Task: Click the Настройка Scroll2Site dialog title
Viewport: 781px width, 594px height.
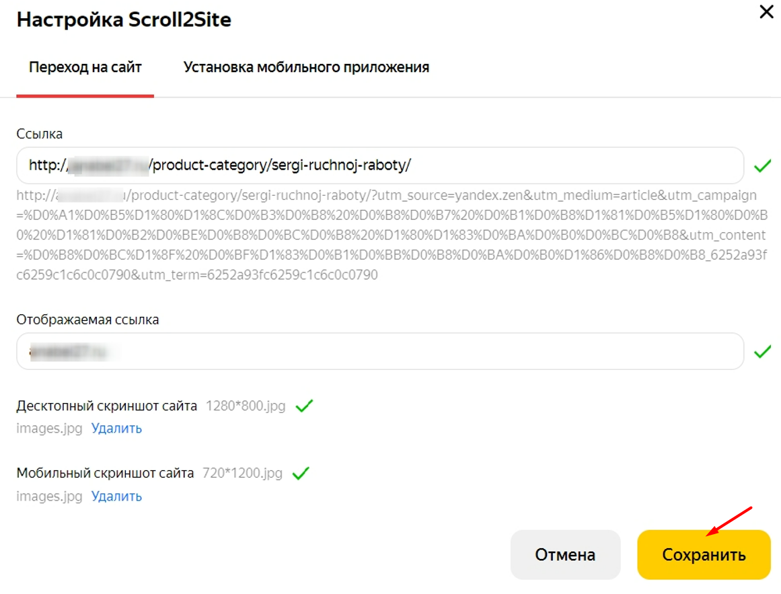Action: (x=124, y=20)
